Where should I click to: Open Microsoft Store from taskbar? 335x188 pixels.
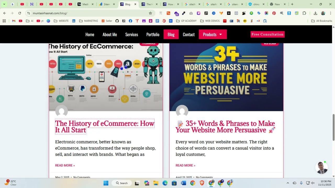tap(174, 183)
